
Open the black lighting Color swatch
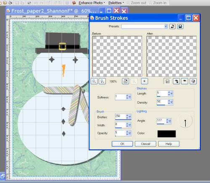[166, 134]
